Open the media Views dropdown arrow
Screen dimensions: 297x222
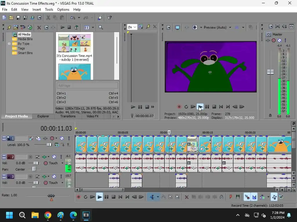(x=93, y=27)
